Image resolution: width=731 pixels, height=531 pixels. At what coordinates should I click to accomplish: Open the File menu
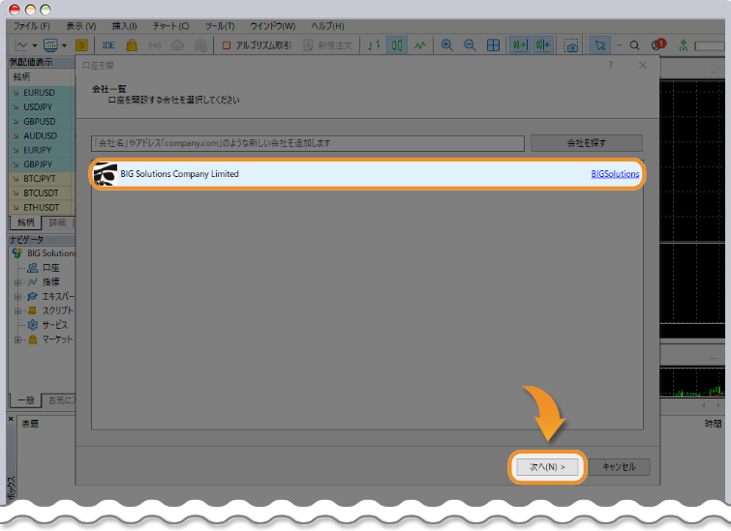(x=31, y=26)
